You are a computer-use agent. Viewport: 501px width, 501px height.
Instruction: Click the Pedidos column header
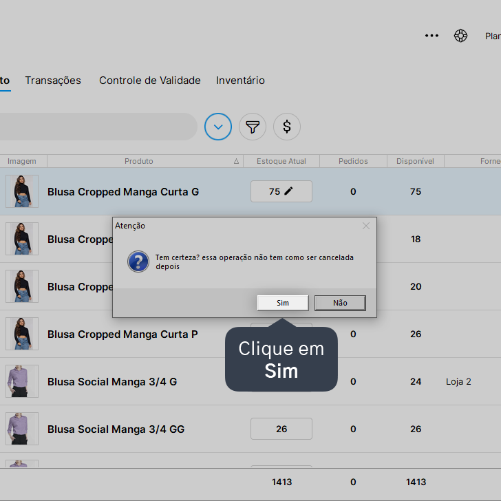pos(353,161)
